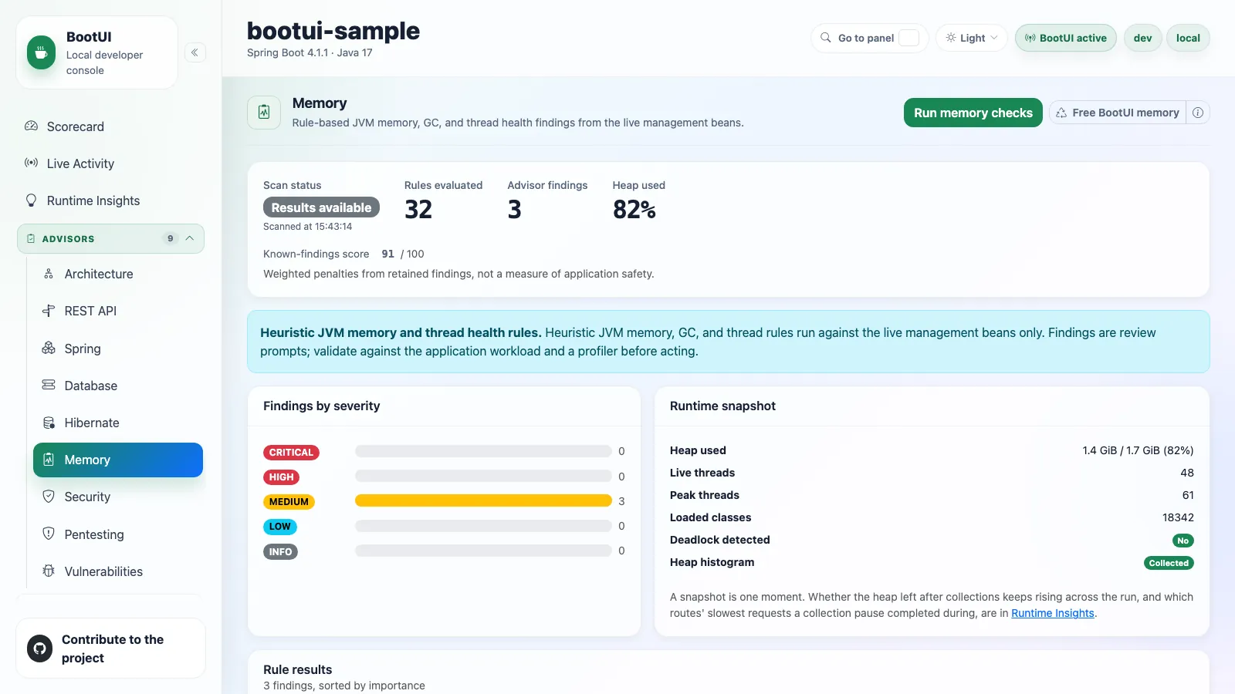
Task: Run memory checks
Action: coord(973,113)
